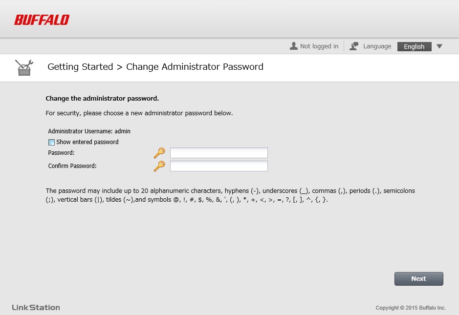
Task: Click the key icon next to Password
Action: (159, 153)
